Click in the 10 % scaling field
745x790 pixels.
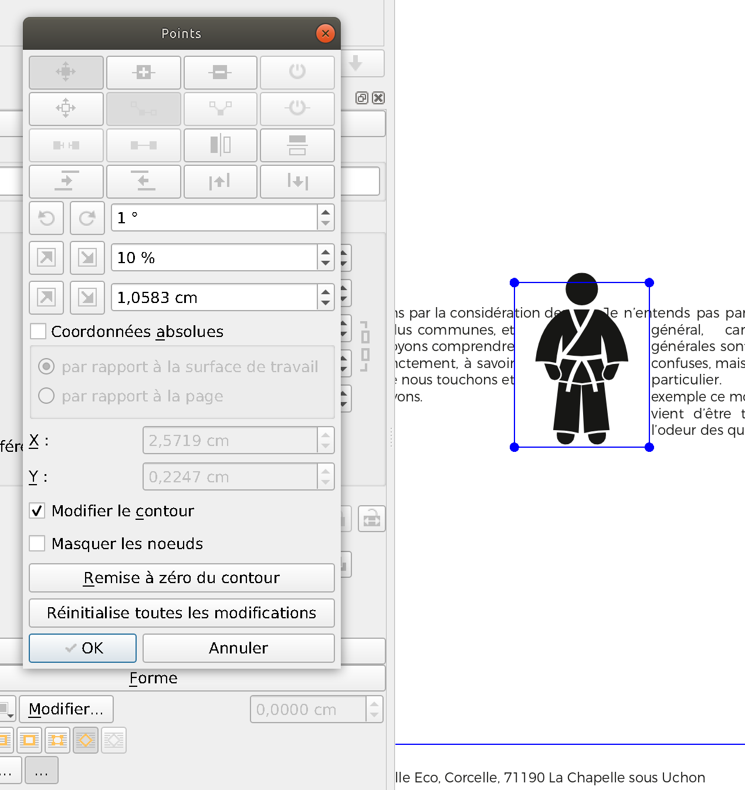(x=214, y=258)
